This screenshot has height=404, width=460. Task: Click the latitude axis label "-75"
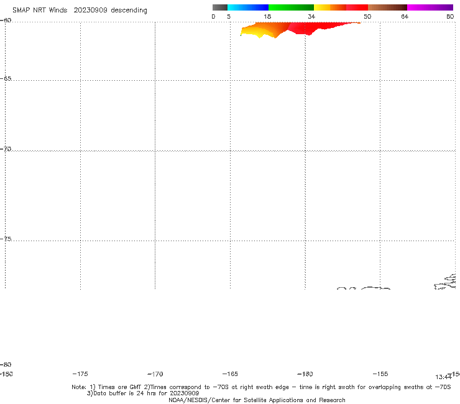point(6,239)
